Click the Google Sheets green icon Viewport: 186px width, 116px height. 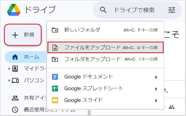click(55, 89)
